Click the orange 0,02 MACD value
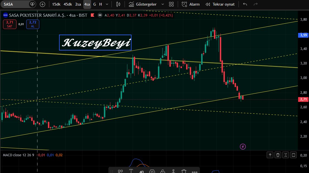Screen dimensions: 309x173 coord(59,155)
